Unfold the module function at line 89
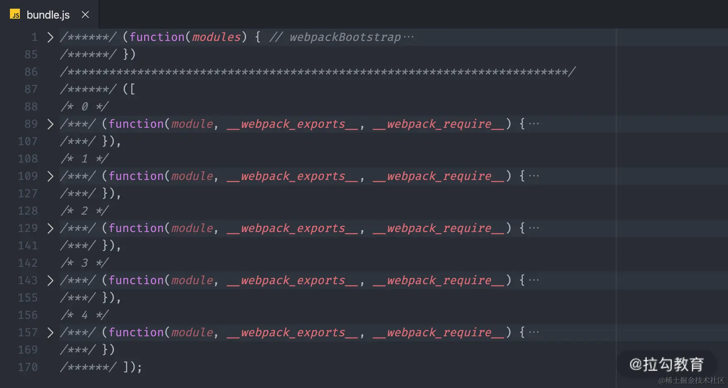 click(50, 124)
